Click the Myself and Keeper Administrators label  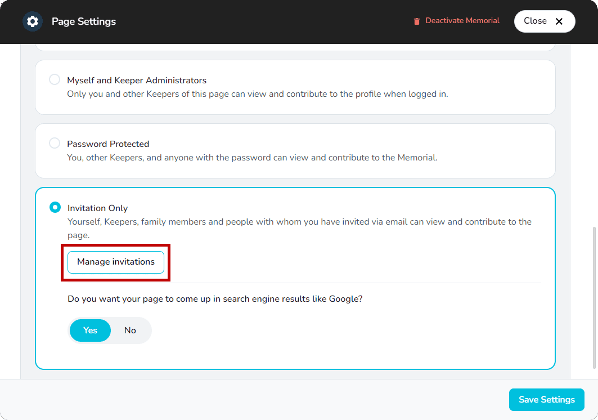click(x=136, y=80)
